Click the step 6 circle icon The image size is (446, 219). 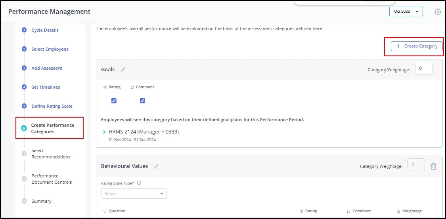24,128
